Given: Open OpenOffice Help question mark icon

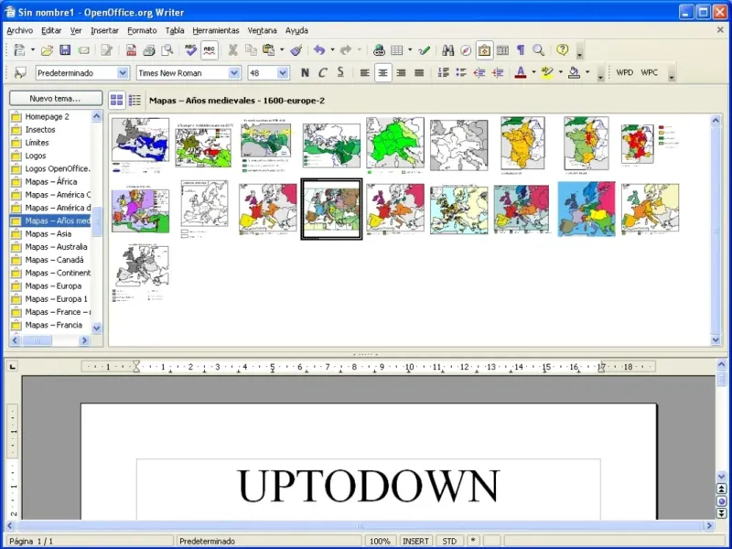Looking at the screenshot, I should (x=563, y=49).
